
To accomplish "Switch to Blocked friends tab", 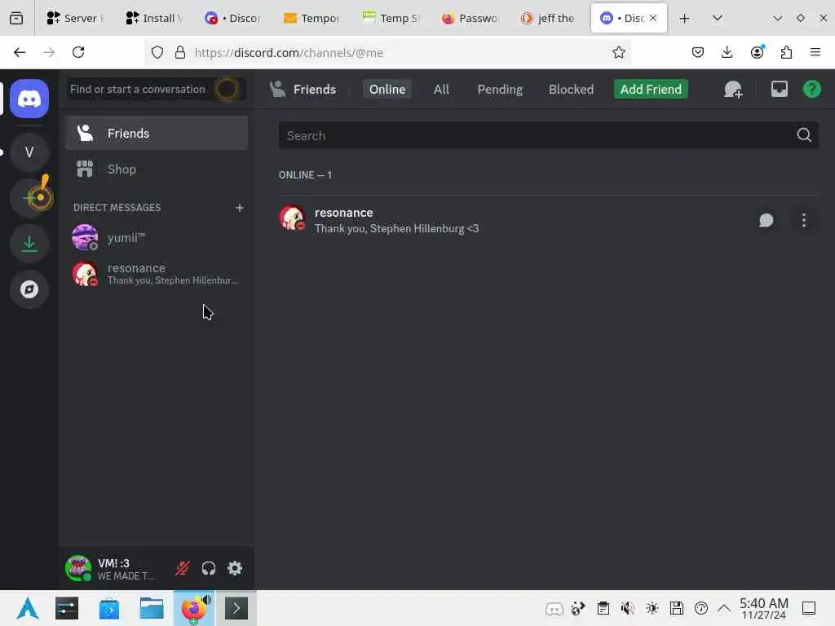I will tap(571, 89).
